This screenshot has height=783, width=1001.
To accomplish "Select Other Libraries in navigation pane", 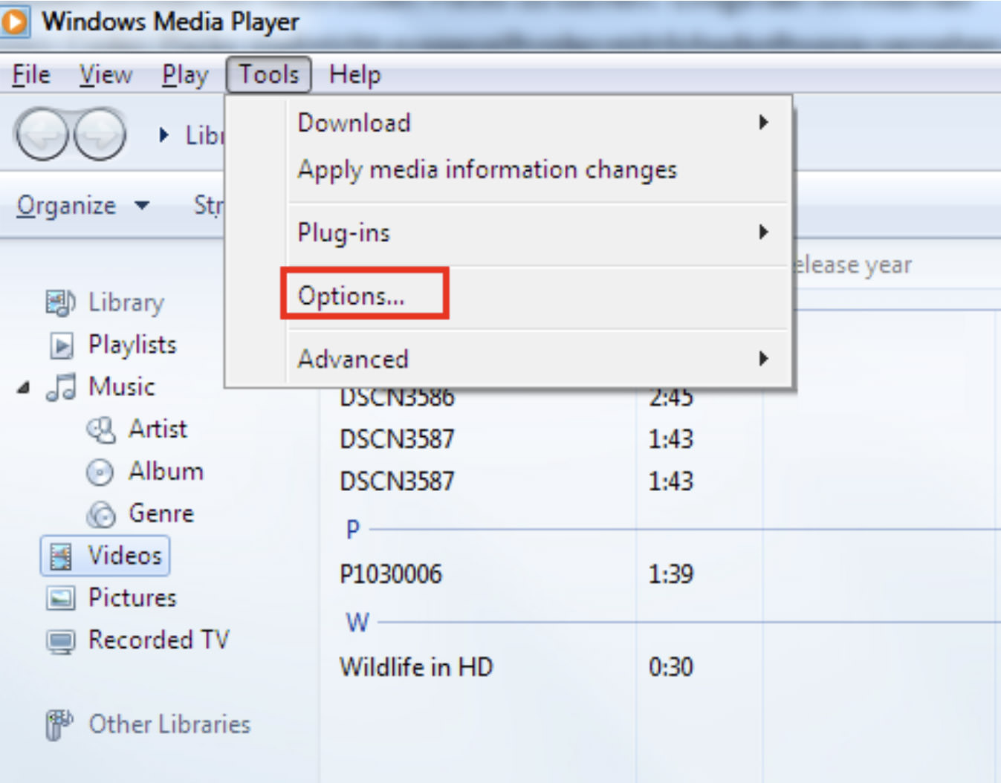I will [x=169, y=724].
